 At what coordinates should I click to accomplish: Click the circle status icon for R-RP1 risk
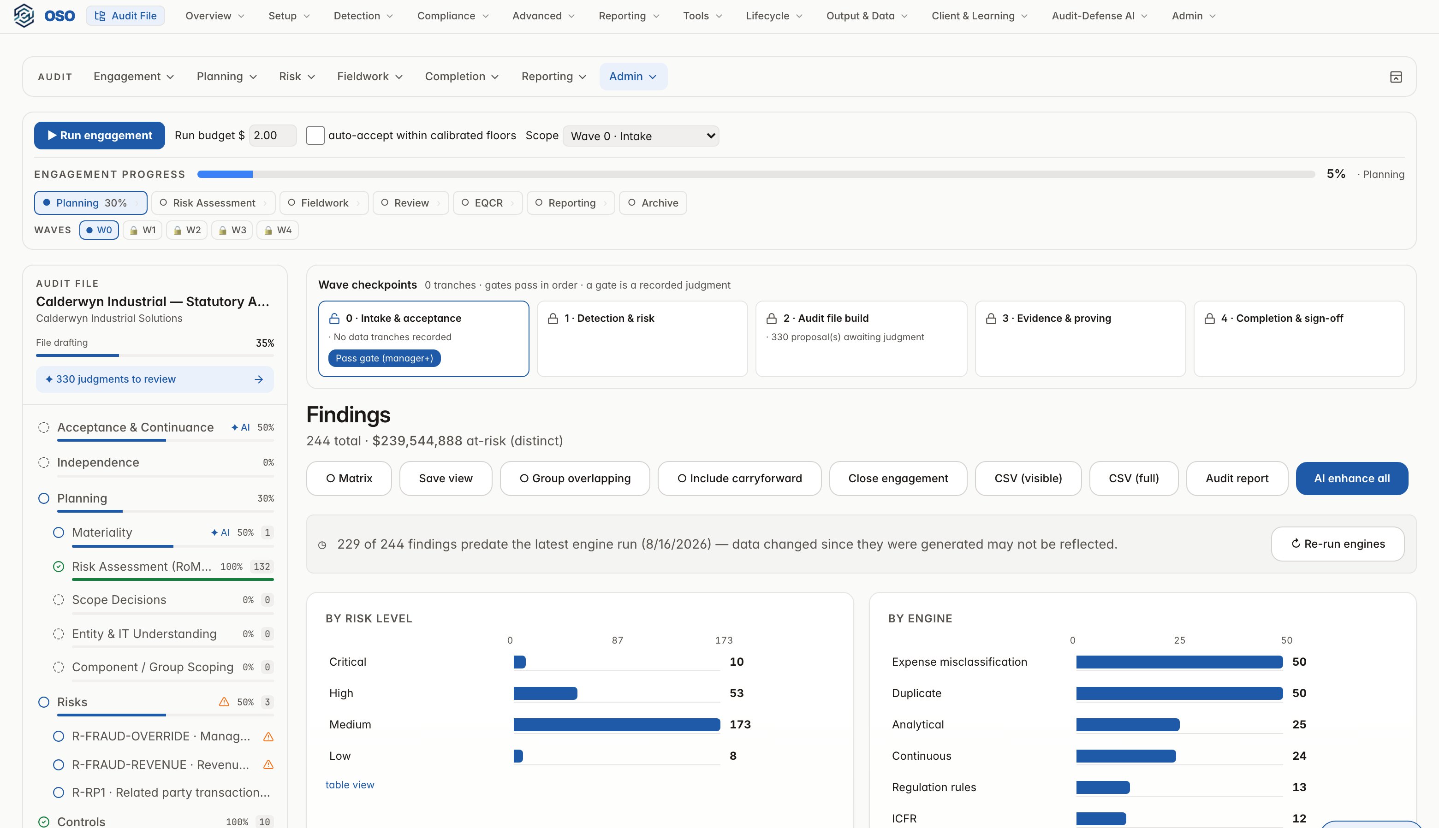point(59,792)
